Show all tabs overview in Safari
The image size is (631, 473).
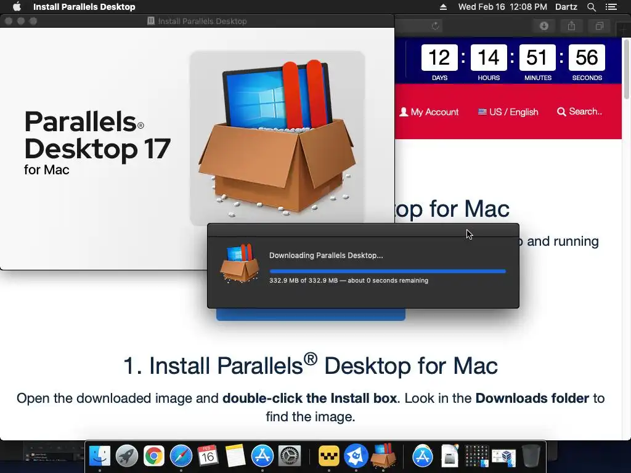599,26
